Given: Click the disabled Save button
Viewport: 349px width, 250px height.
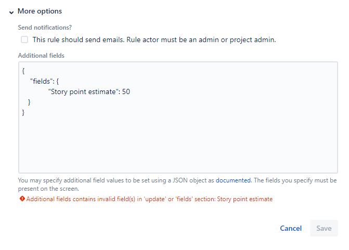Looking at the screenshot, I should [324, 228].
